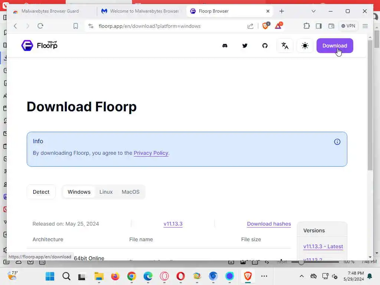Open the Privacy Policy link
Screen dimensions: 380x285
tap(151, 153)
